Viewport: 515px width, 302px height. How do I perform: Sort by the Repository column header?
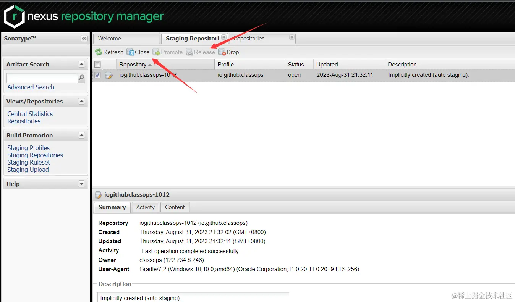(165, 64)
